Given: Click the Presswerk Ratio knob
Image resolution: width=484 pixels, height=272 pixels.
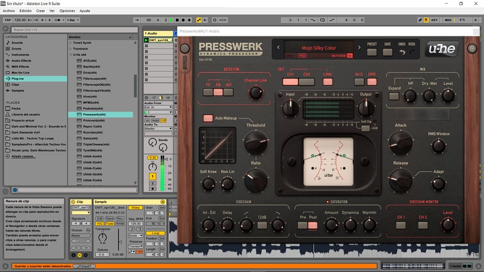Looking at the screenshot, I should (x=256, y=180).
